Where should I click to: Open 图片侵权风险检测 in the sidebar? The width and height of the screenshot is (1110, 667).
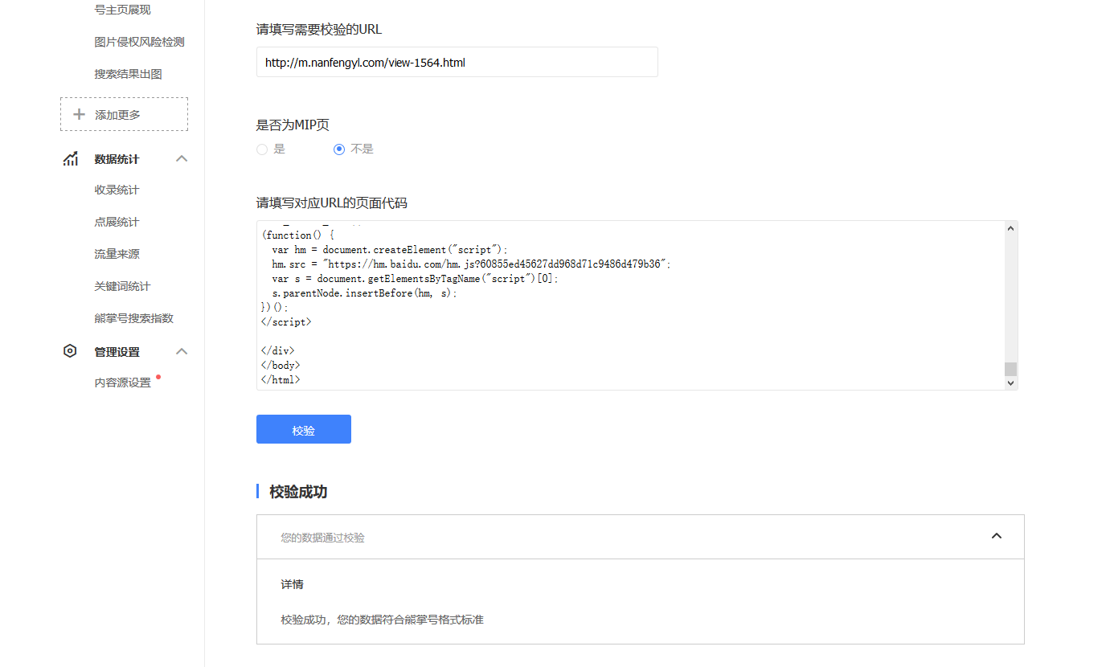[x=139, y=42]
